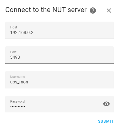Open the help question mark icon
Image resolution: width=120 pixels, height=131 pixels.
(93, 11)
